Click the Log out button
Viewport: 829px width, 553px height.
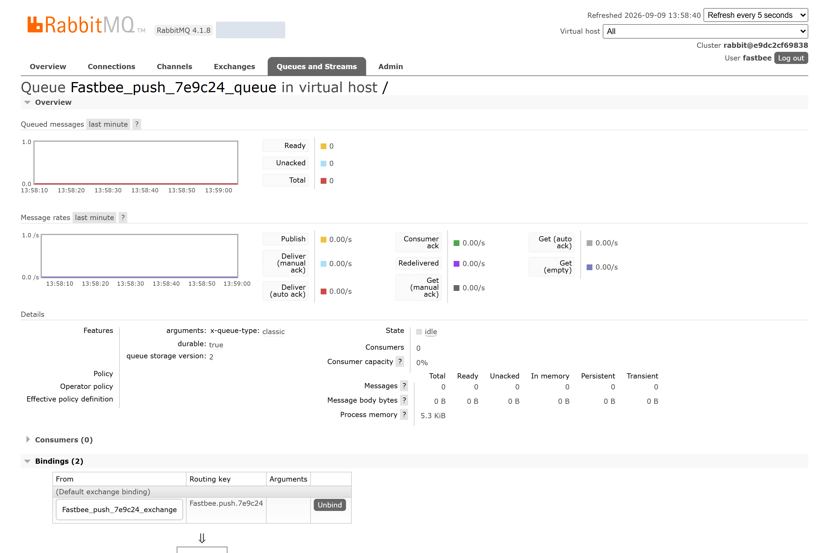[x=791, y=58]
